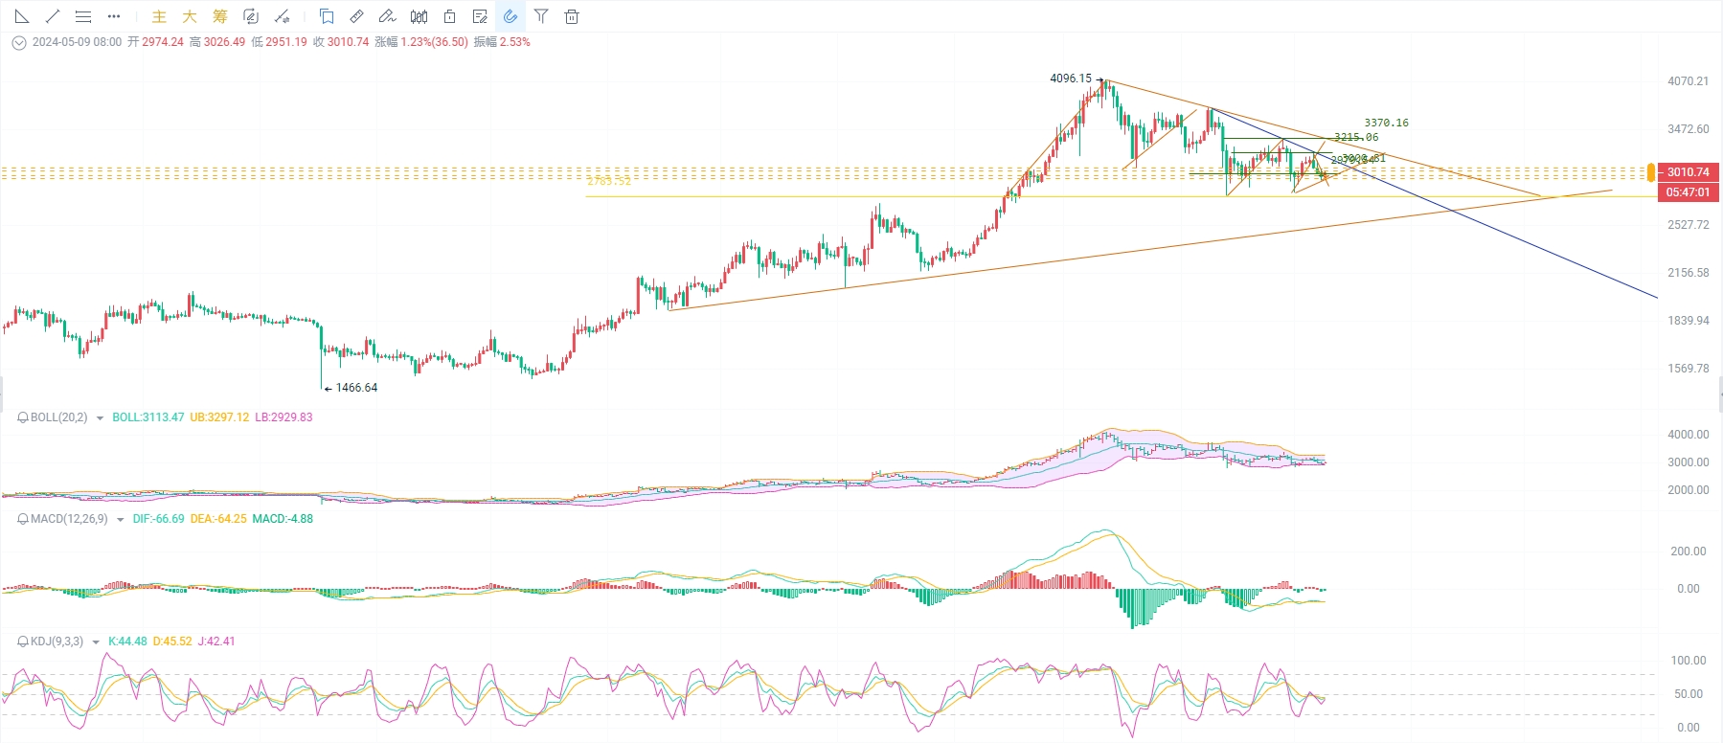Click the BOLL indicator alert bell
Image resolution: width=1723 pixels, height=743 pixels.
tap(23, 417)
